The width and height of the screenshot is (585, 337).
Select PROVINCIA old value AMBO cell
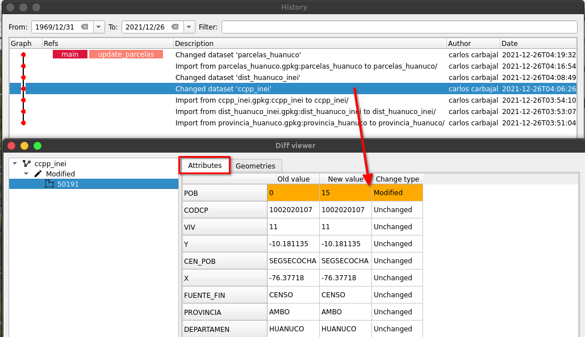(293, 311)
